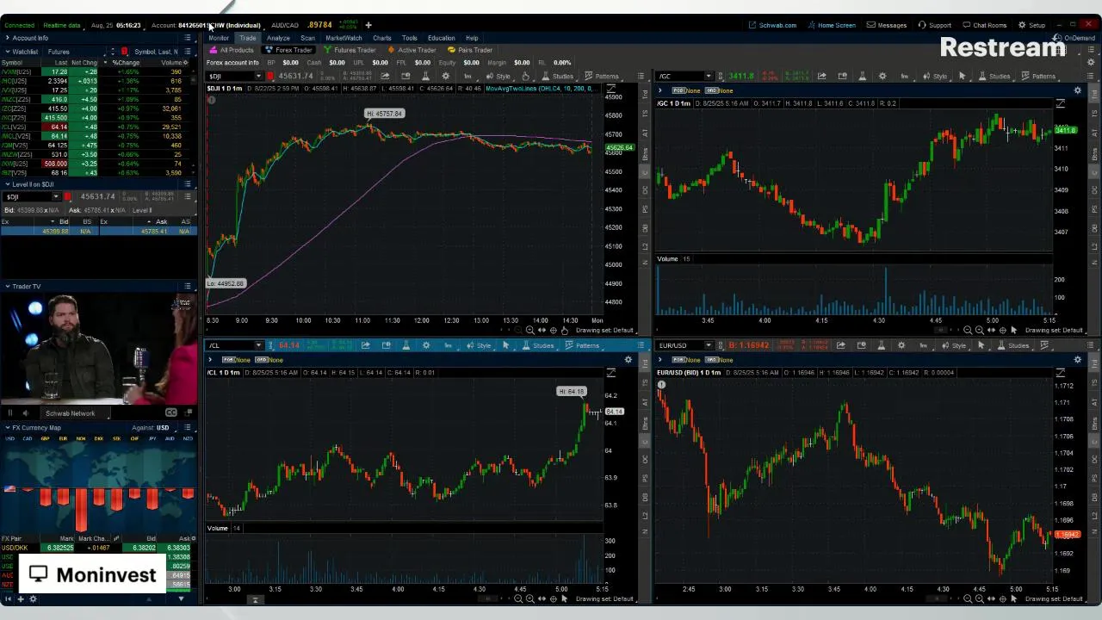
Task: Pop out Trader TV window
Action: coord(187,413)
